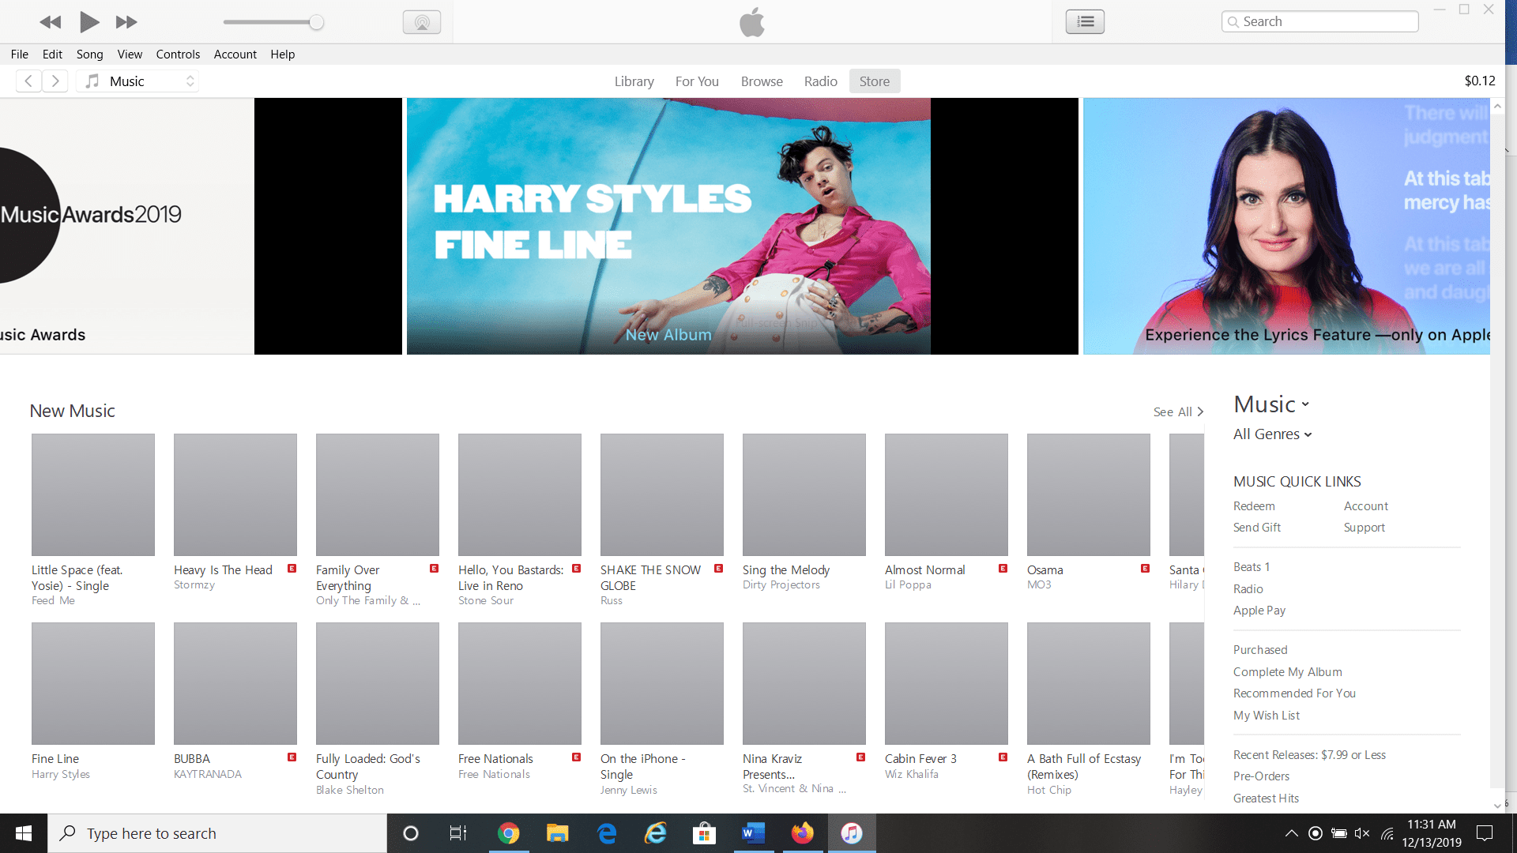1517x853 pixels.
Task: Click the fast-forward control
Action: 126,21
